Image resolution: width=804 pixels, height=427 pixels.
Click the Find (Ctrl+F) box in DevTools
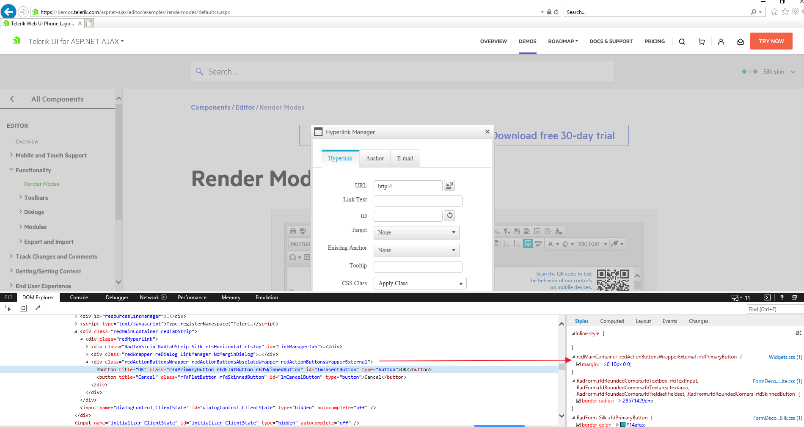775,309
